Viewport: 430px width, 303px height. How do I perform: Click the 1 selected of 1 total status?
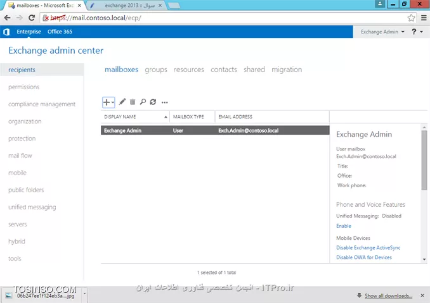tap(217, 273)
